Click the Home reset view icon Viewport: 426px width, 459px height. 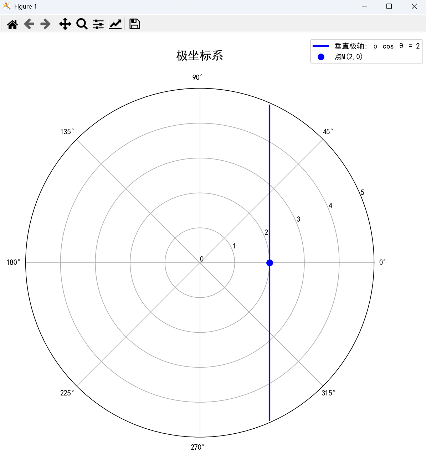click(x=12, y=24)
